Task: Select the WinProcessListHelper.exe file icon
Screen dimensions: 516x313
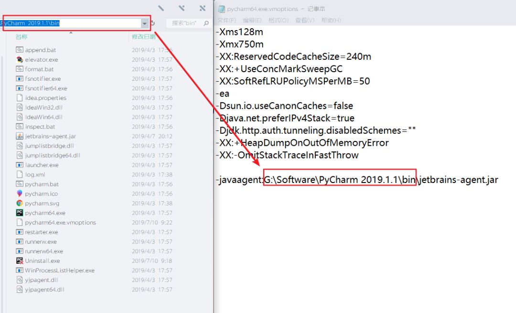Action: (x=20, y=270)
